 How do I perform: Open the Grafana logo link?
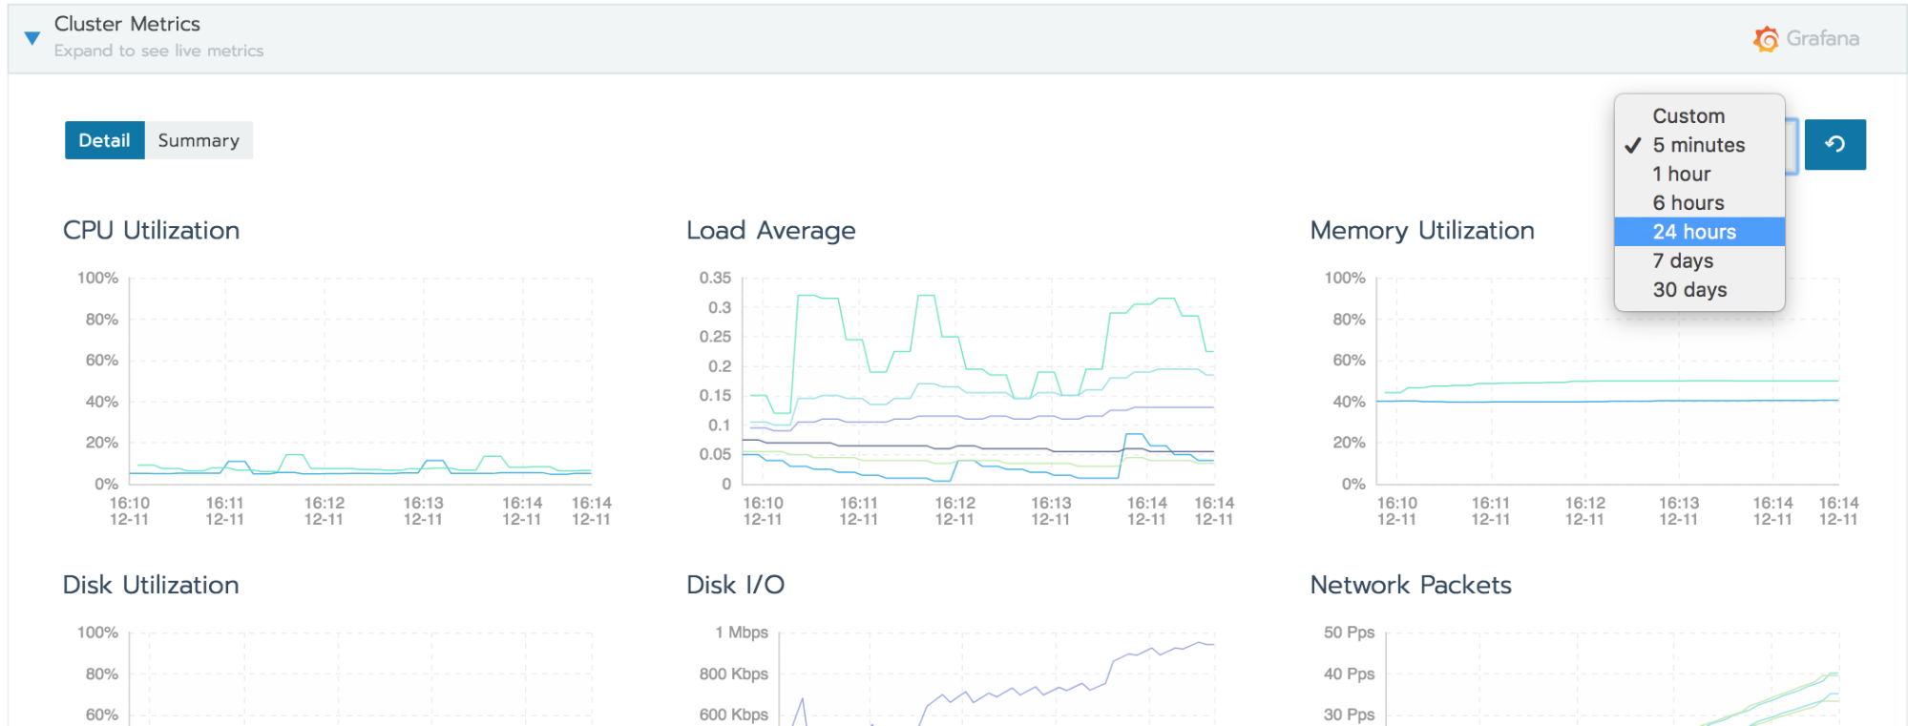click(x=1806, y=38)
